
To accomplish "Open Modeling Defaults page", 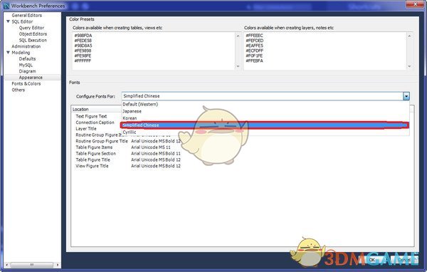I will 27,59.
